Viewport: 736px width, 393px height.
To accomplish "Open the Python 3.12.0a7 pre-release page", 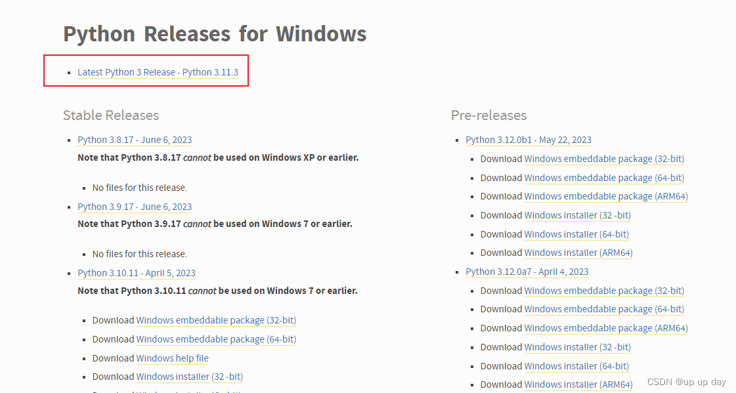I will [527, 271].
